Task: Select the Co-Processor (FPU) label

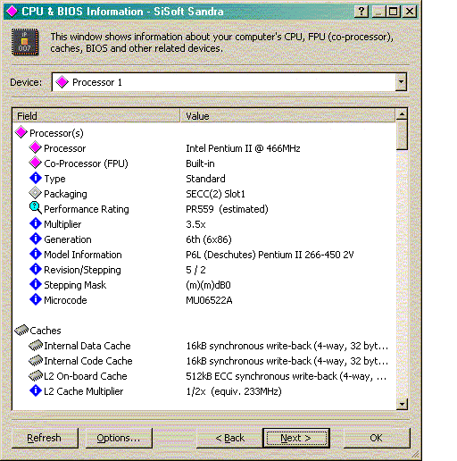Action: (x=86, y=163)
